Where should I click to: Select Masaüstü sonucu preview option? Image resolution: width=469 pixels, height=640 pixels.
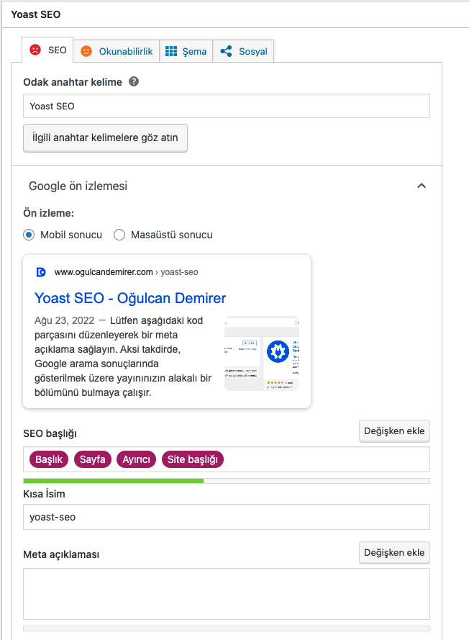pos(119,235)
